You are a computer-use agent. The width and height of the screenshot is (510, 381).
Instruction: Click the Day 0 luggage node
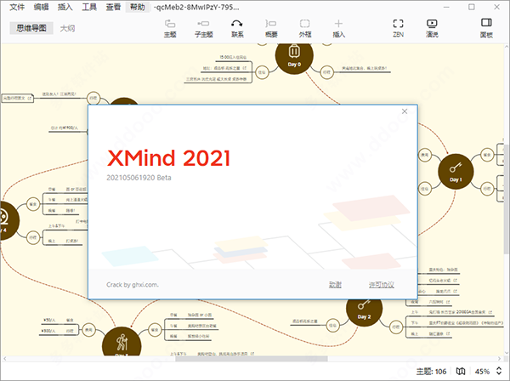click(x=294, y=56)
